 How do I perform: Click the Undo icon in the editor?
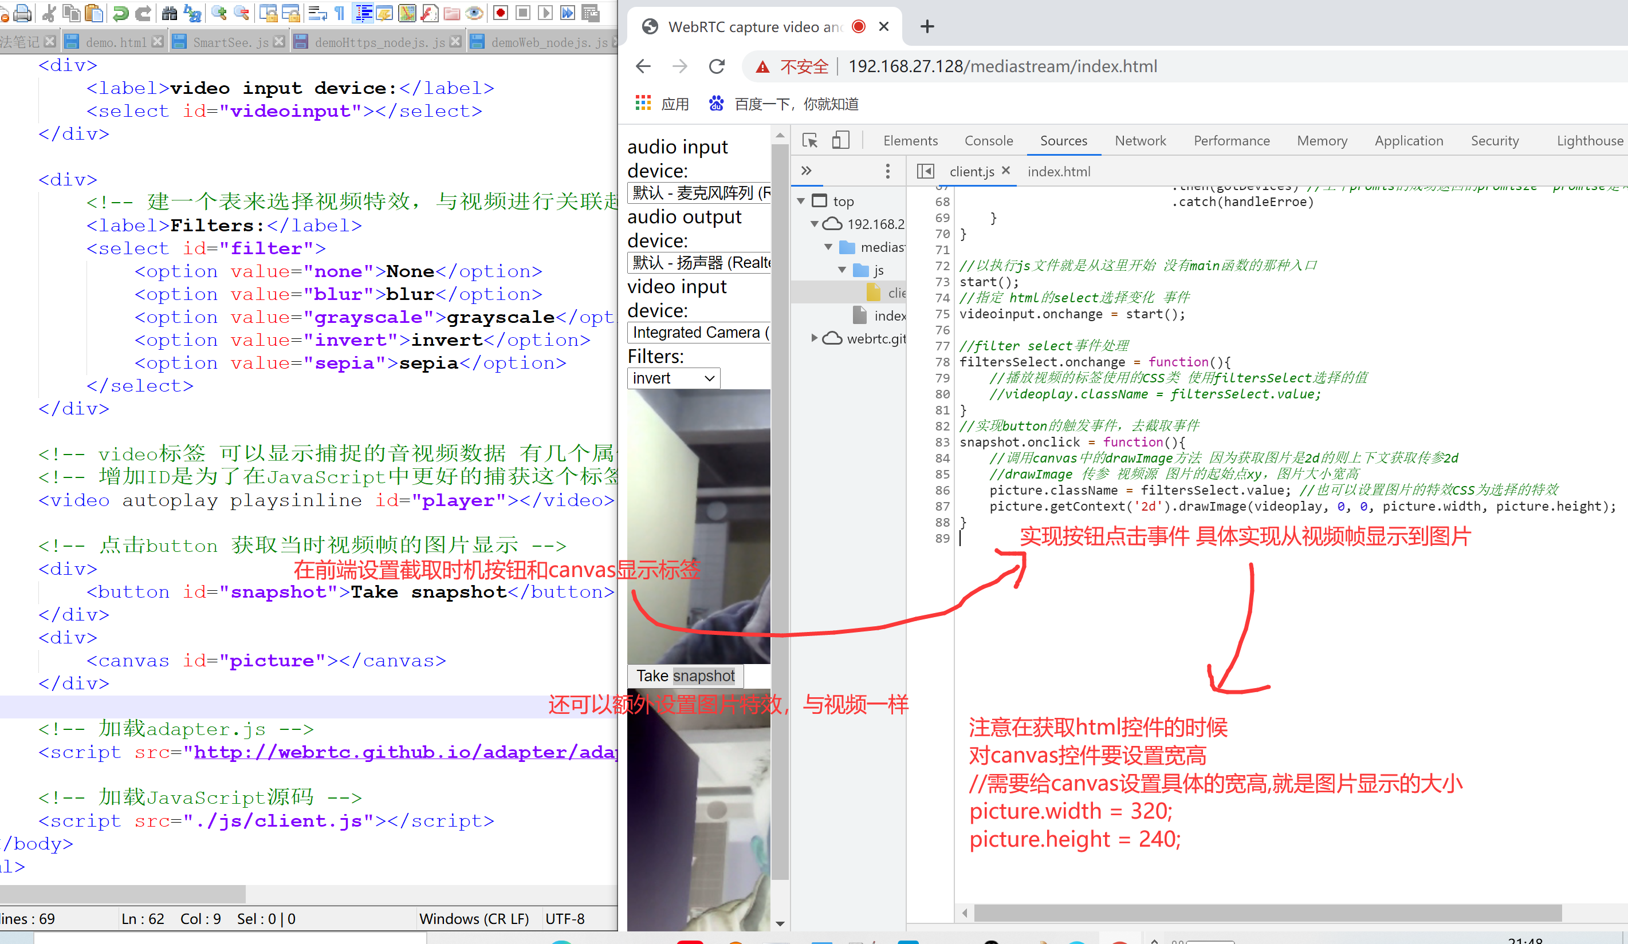pyautogui.click(x=121, y=12)
